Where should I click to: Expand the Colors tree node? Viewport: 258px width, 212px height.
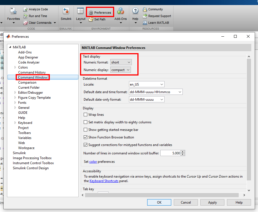click(x=15, y=67)
